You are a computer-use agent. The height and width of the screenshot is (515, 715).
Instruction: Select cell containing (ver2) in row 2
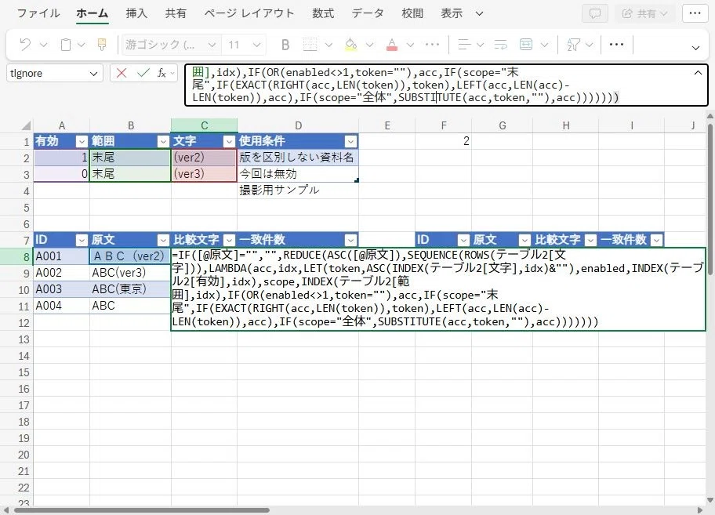[205, 158]
